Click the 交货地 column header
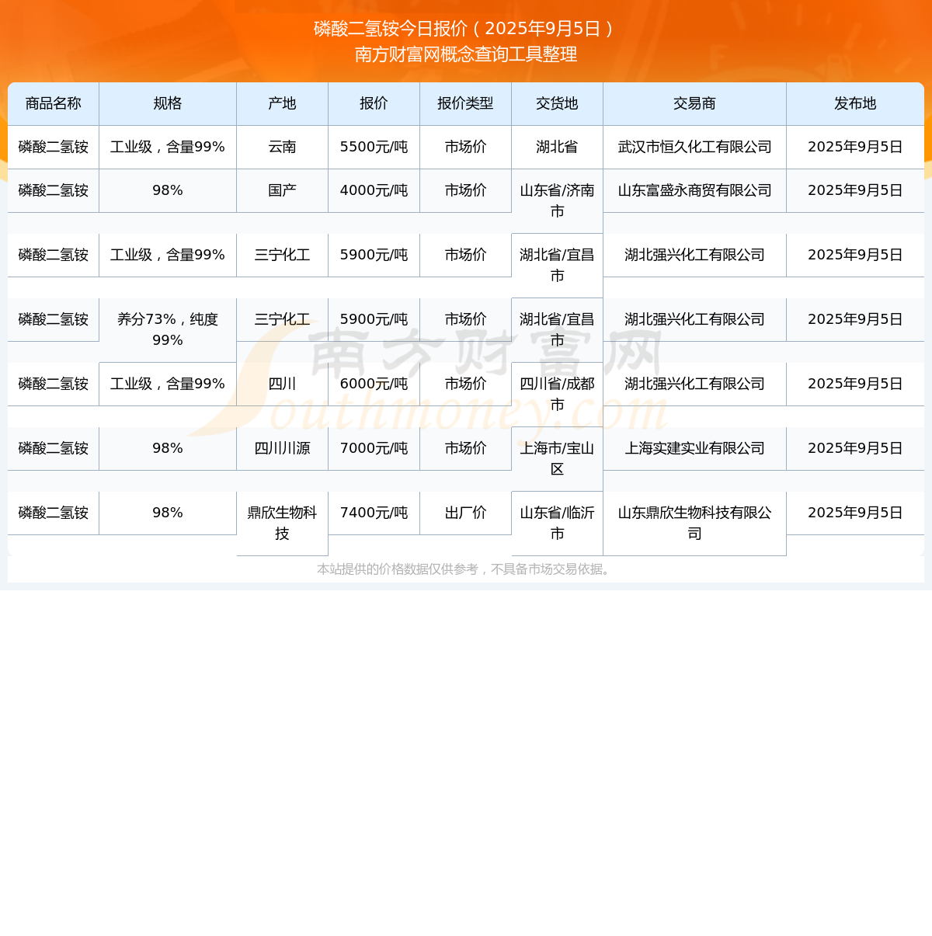This screenshot has width=932, height=936. point(558,103)
